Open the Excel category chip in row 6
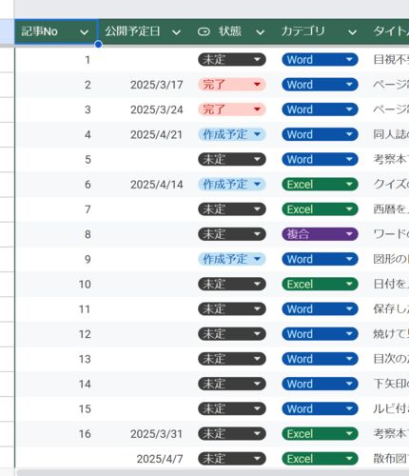The image size is (409, 476). click(x=320, y=185)
